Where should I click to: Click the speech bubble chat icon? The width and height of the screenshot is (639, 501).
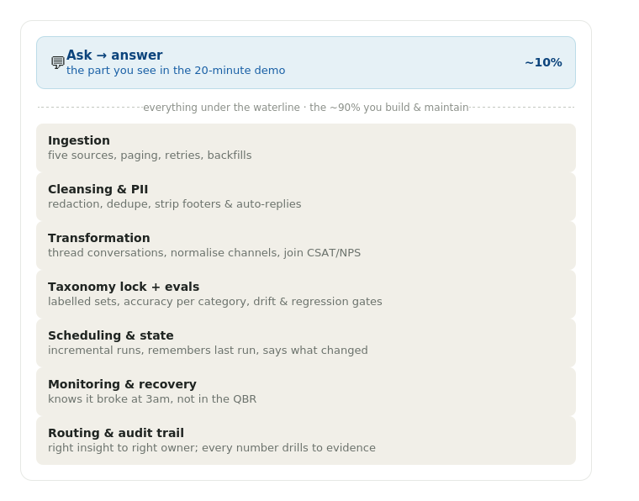58,62
